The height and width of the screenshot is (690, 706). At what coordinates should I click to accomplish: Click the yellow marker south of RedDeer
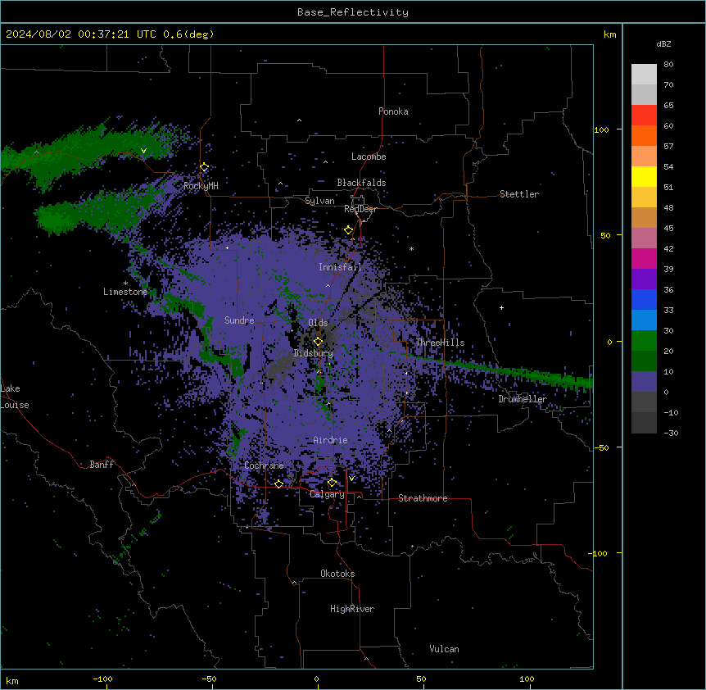[x=348, y=230]
